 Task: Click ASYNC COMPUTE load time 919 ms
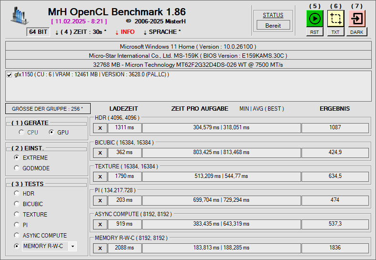[125, 224]
